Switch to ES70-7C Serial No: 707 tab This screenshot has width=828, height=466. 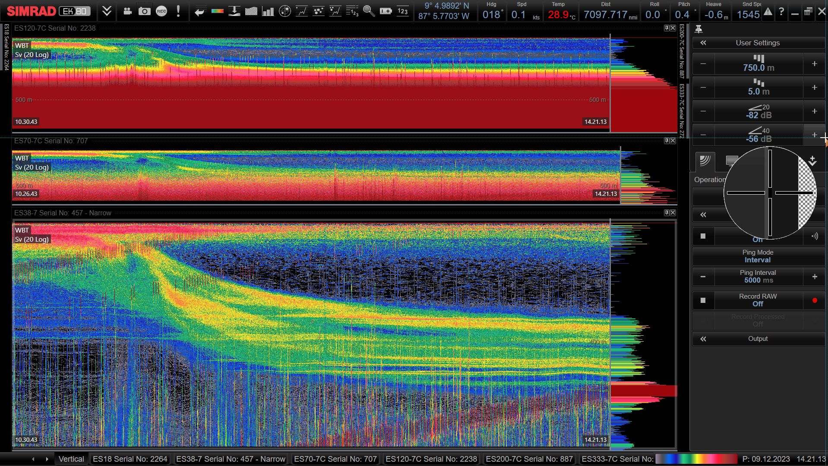tap(335, 459)
